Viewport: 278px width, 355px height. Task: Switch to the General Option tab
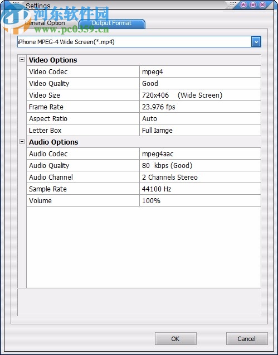[x=45, y=23]
